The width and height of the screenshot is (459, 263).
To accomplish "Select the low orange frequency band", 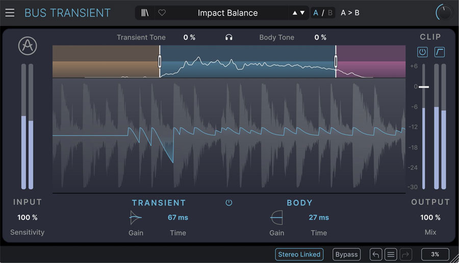I will [x=106, y=62].
